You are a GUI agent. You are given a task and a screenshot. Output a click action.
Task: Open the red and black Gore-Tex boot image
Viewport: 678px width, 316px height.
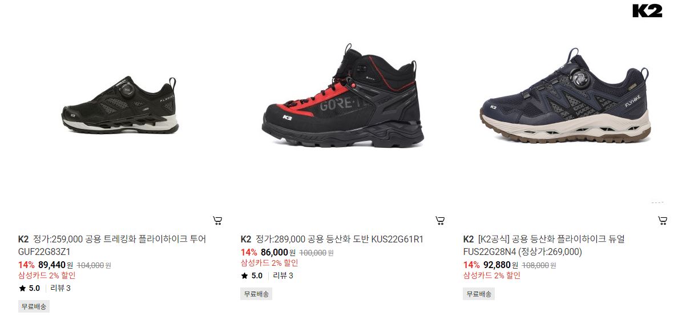pos(342,96)
